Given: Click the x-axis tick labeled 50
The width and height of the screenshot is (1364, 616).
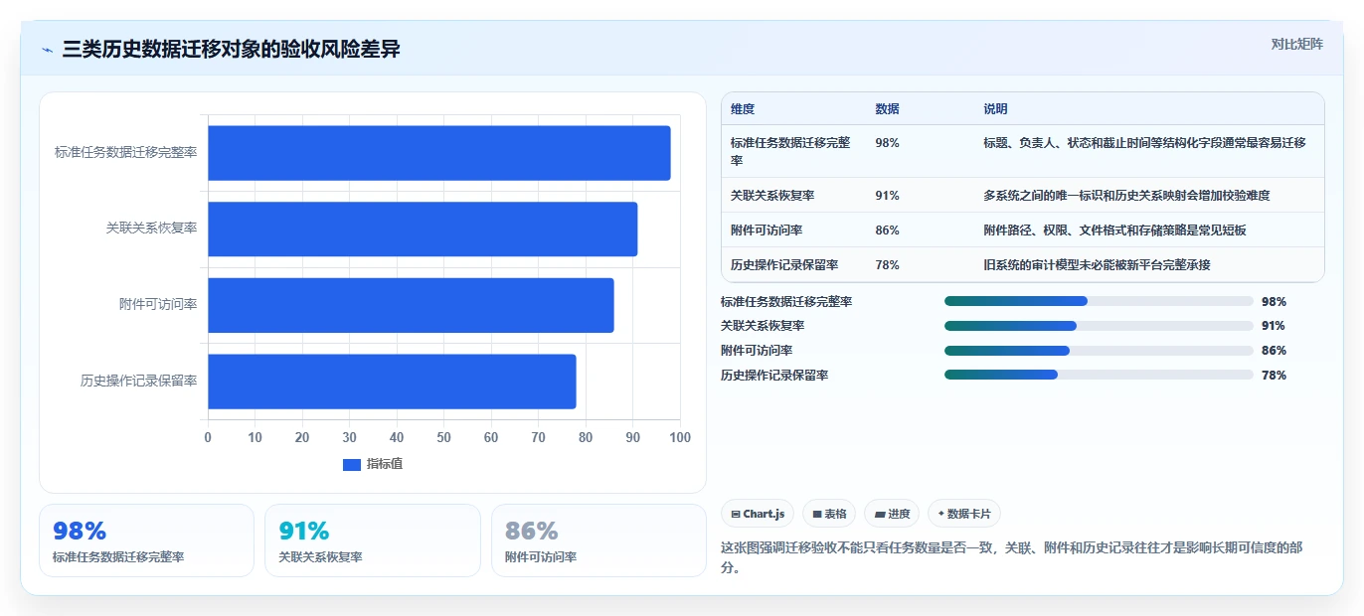Looking at the screenshot, I should (x=443, y=438).
